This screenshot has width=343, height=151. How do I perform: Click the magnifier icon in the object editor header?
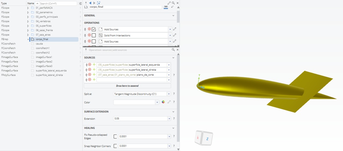tap(174, 3)
